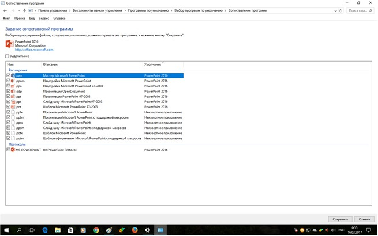Uncheck the .ppa extension checkbox
The image size is (378, 236).
[x=9, y=86]
